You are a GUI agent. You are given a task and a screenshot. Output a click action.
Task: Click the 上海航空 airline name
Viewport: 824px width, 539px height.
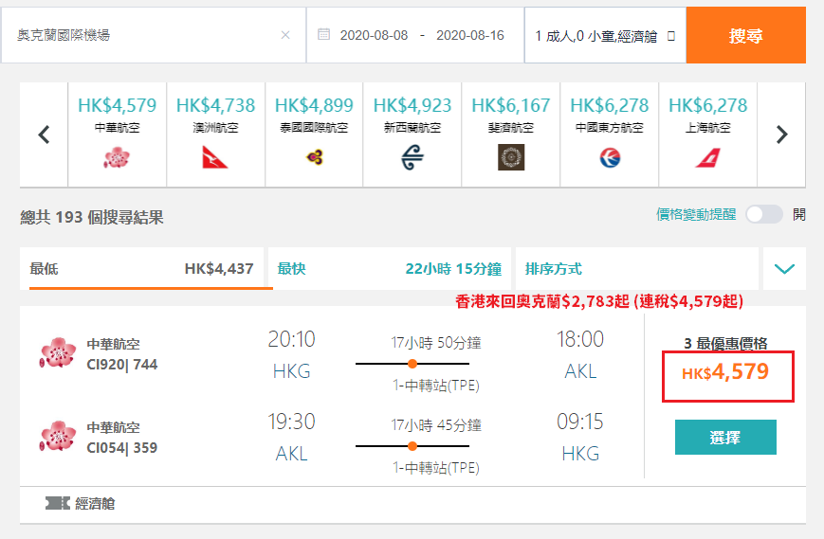coord(708,128)
